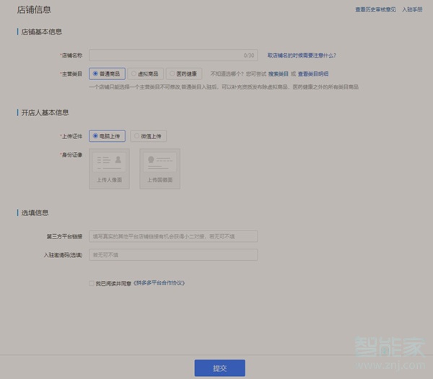Screen dimensions: 433x379
Task: Click the 搜索类目 link
Action: (x=279, y=73)
